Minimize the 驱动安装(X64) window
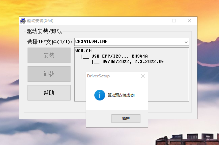This screenshot has width=219, height=145. click(159, 21)
